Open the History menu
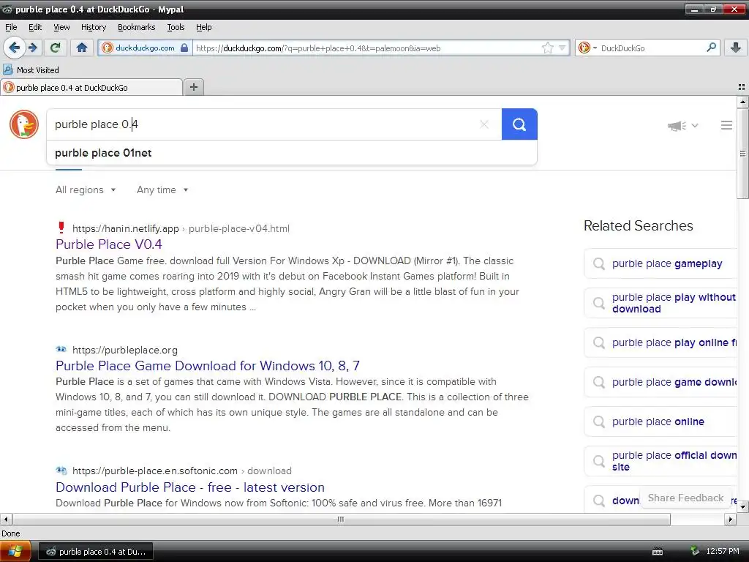 (x=94, y=27)
